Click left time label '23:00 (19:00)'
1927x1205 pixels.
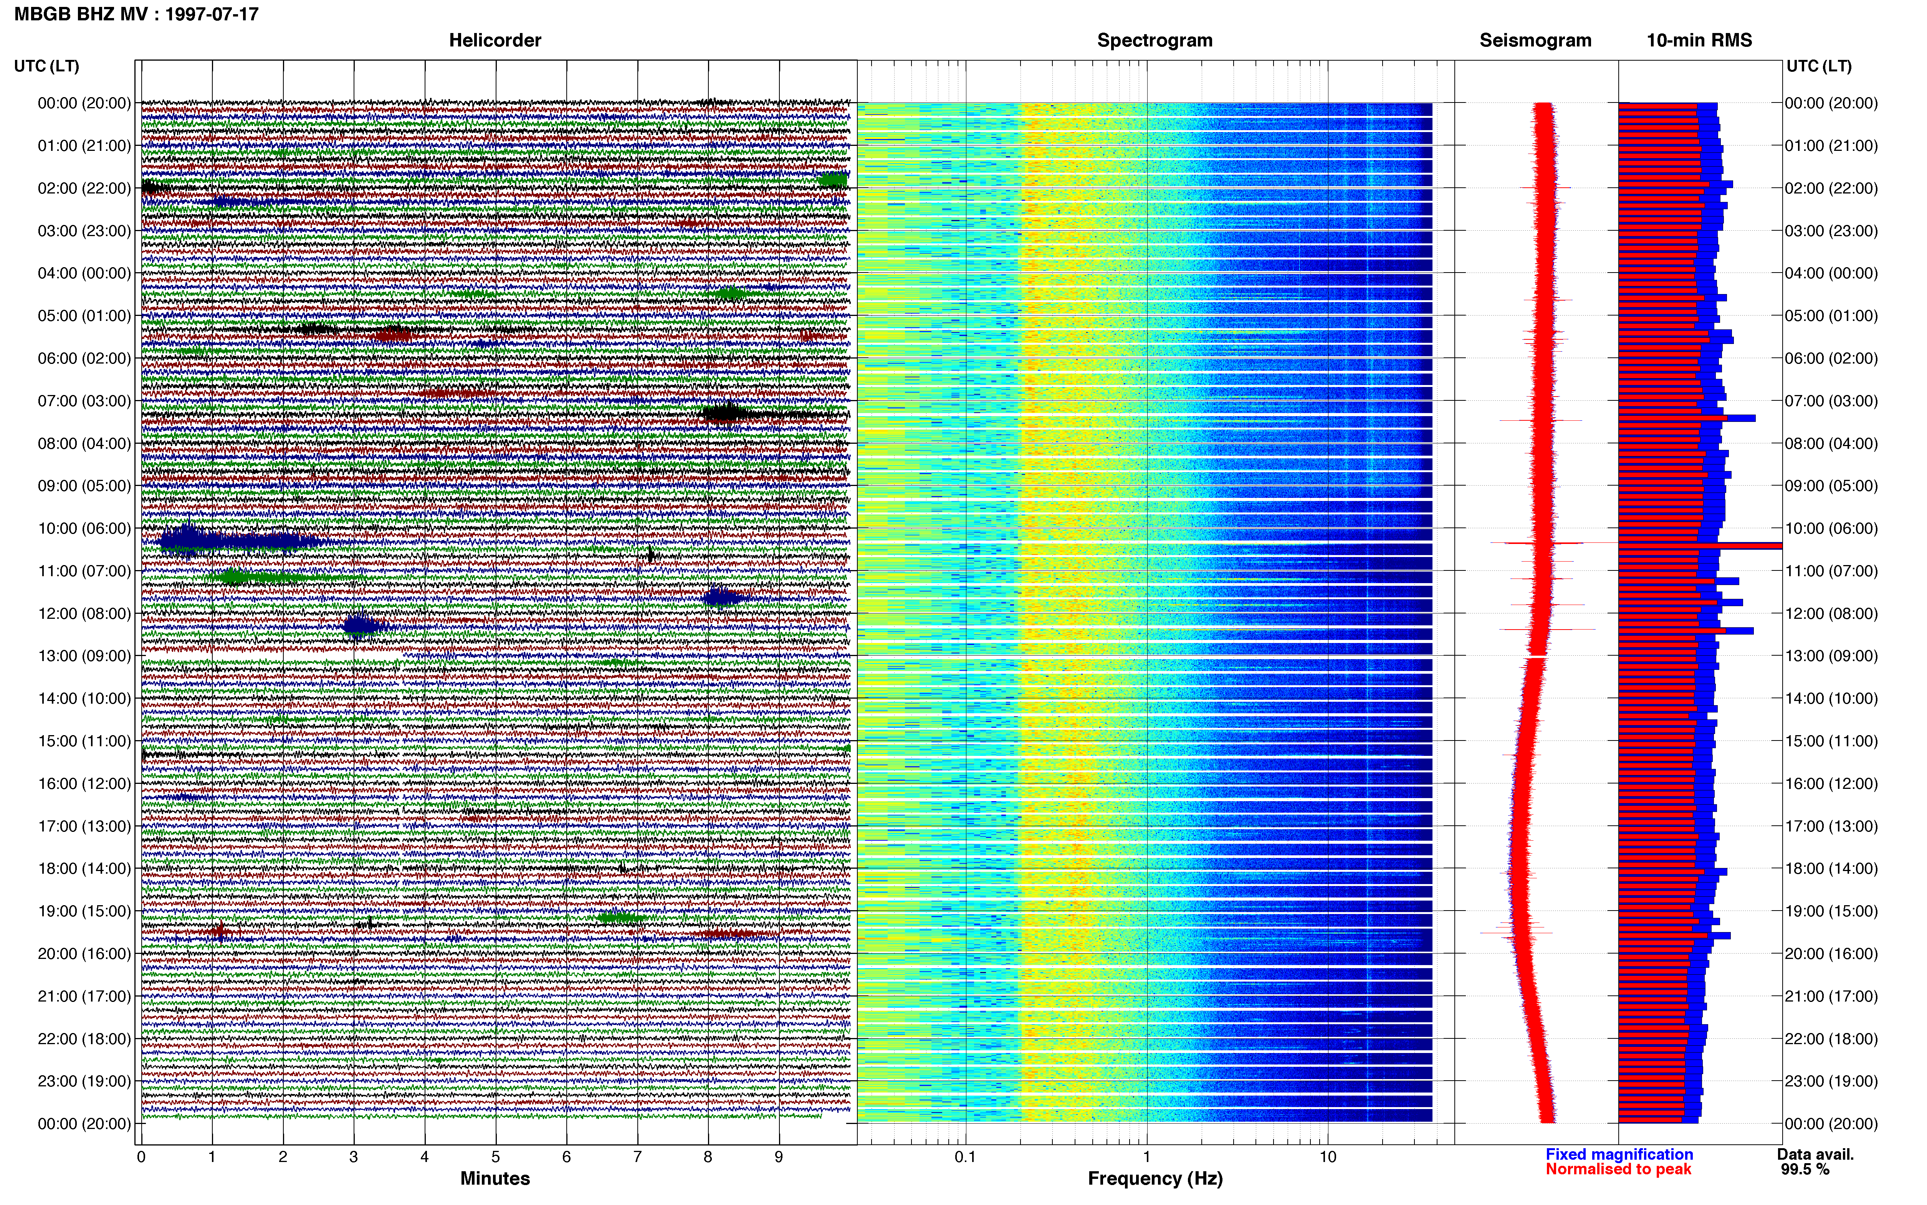coord(84,1081)
